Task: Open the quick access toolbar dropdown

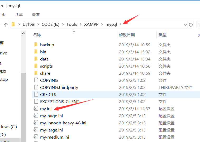Action: tap(2, 6)
